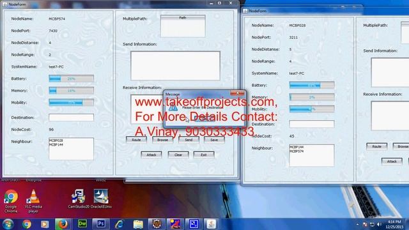Viewport: 409px width, 230px height.
Task: Click Mobility progress bar in MCBP574 window
Action: pyautogui.click(x=71, y=102)
